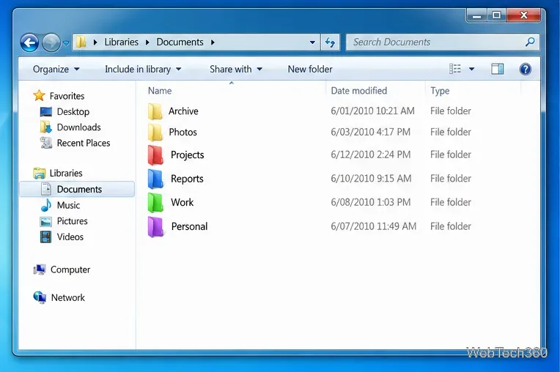Create a folder with New folder

(x=310, y=69)
